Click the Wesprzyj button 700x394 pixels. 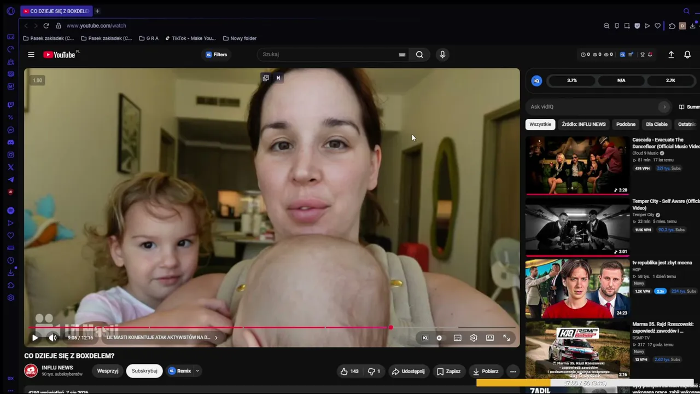(108, 371)
